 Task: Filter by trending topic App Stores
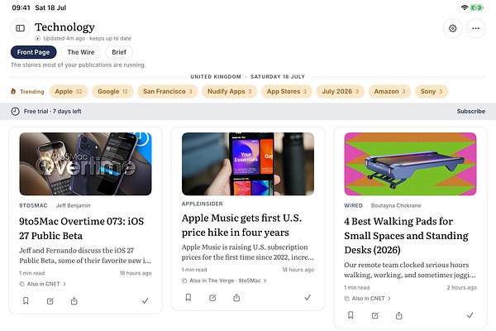(287, 92)
